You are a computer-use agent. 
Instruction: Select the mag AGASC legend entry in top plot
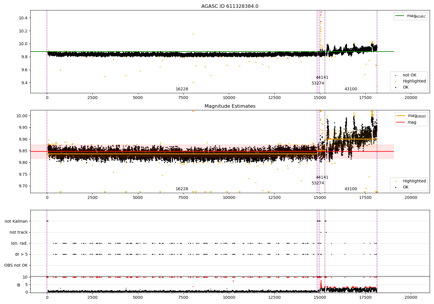[411, 16]
